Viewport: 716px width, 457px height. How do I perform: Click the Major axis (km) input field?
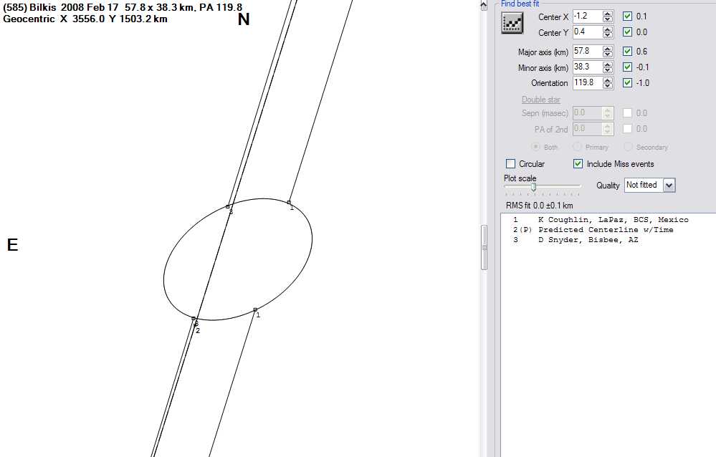click(588, 52)
